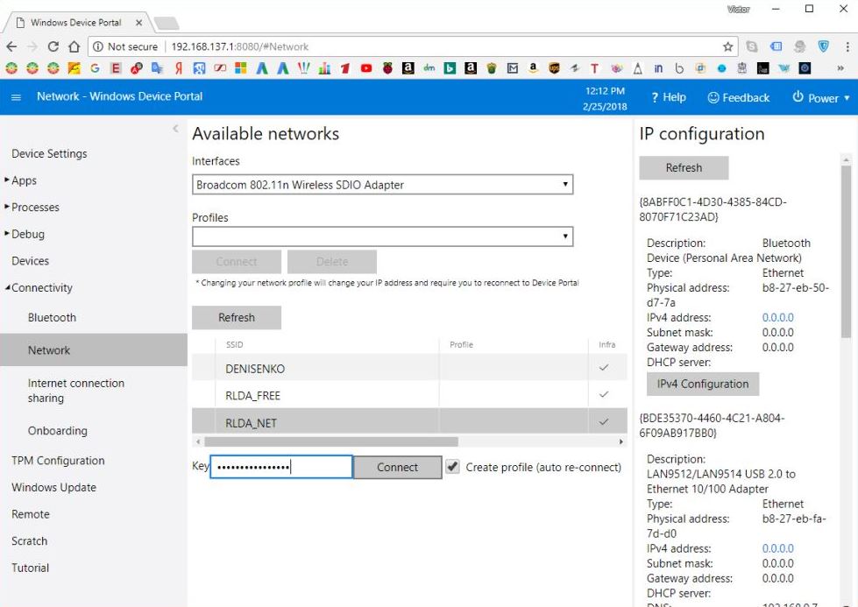This screenshot has height=607, width=858.
Task: Open Device Settings in the sidebar
Action: (49, 153)
